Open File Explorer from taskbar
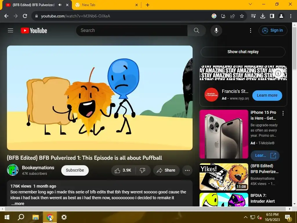Screen dimensions: 297x223 35,217
